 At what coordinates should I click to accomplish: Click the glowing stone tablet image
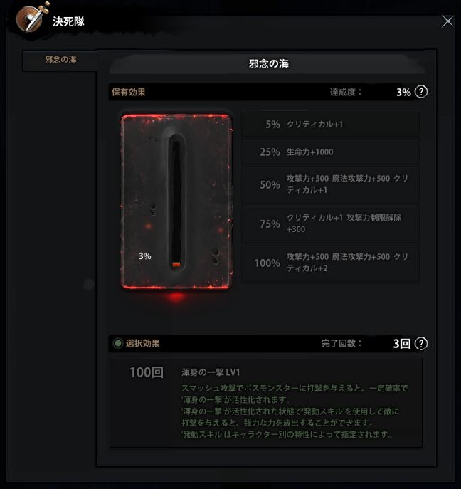(x=176, y=201)
